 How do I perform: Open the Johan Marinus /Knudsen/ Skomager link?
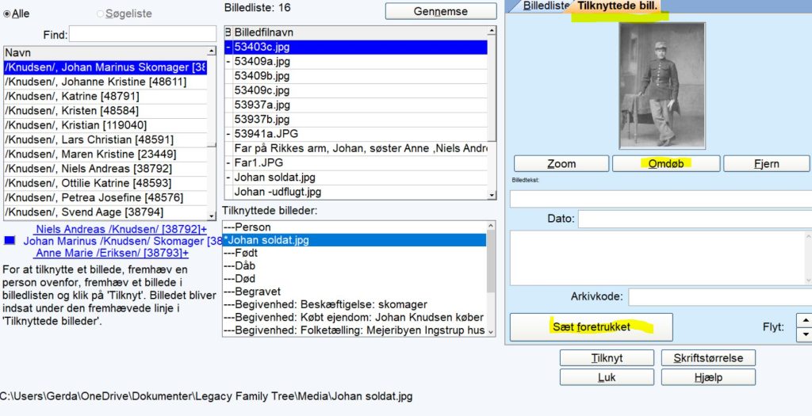point(123,241)
